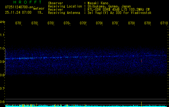Screen dimensions: 169x107
Task: Click the 'Receiving Location' field label
Action: point(65,6)
